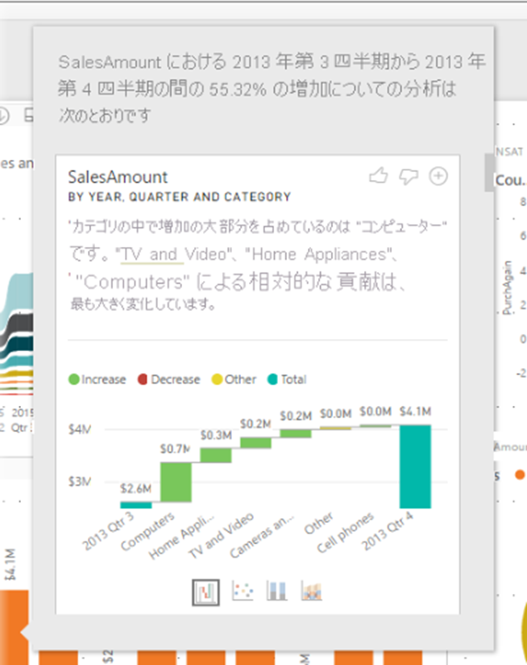
Task: Click the $4.1M data label
Action: [415, 412]
